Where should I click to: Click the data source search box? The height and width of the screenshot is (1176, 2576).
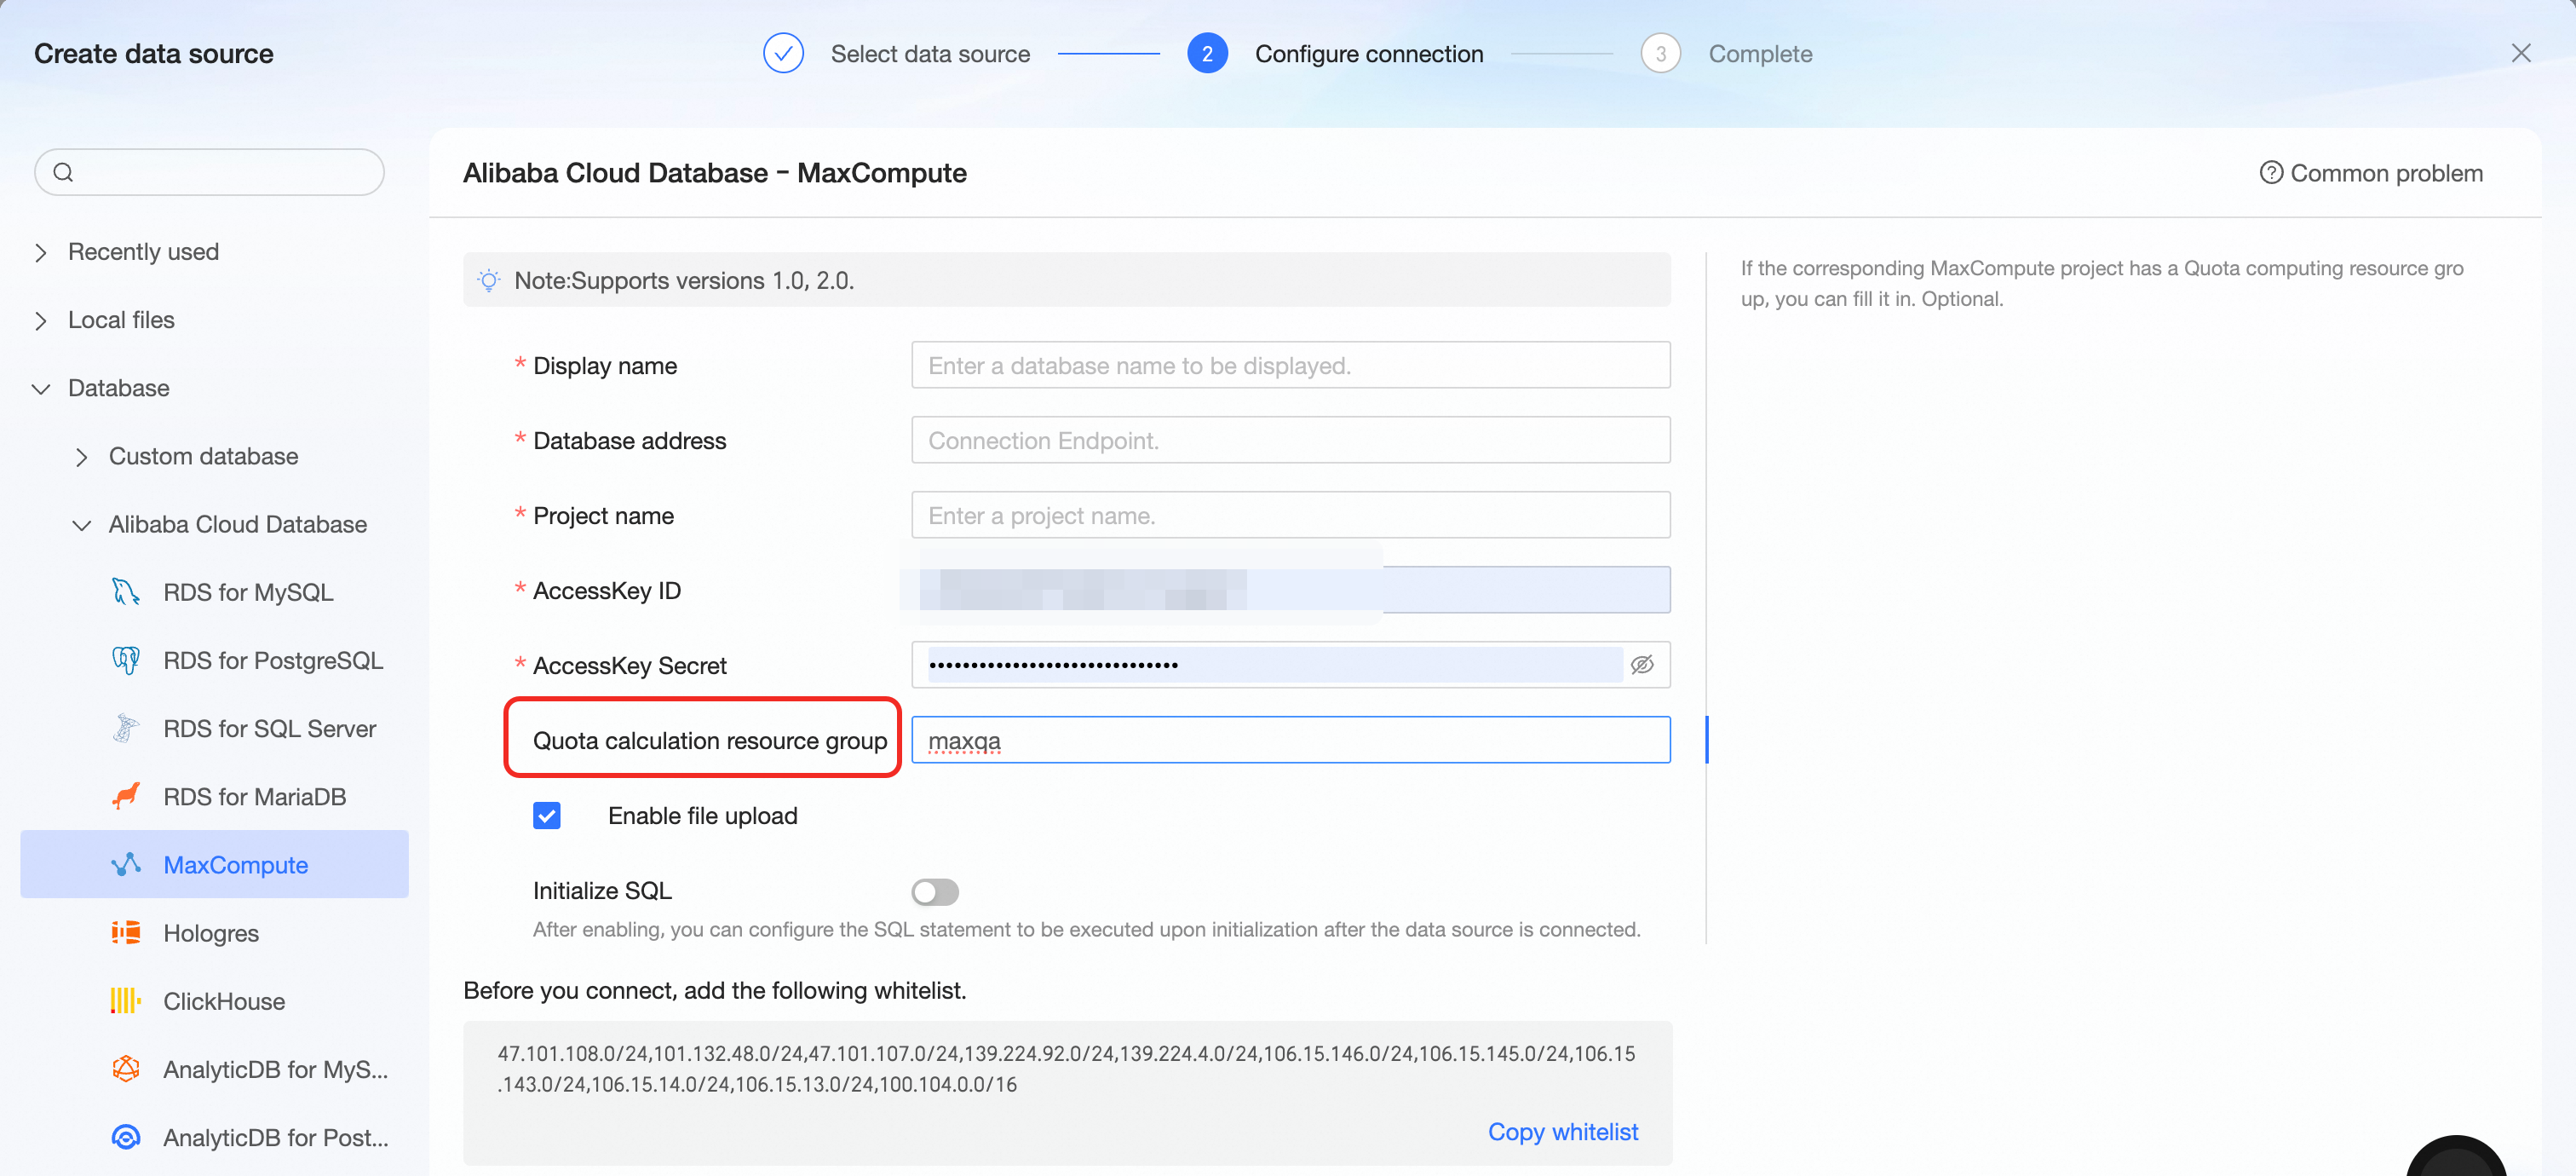(210, 172)
